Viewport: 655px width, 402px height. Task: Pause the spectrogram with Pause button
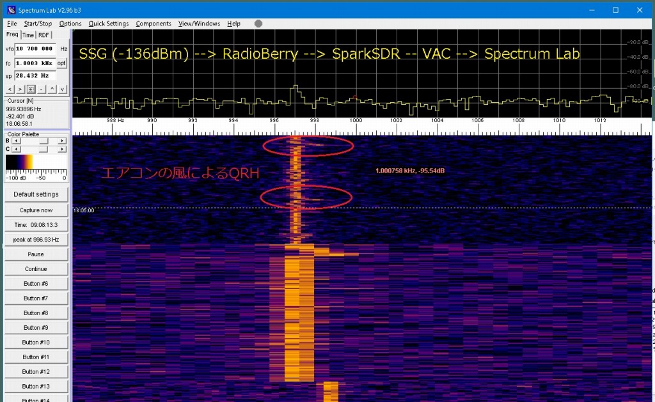(36, 254)
